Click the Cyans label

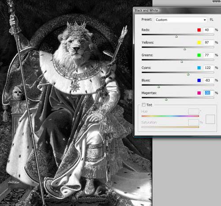click(x=146, y=68)
